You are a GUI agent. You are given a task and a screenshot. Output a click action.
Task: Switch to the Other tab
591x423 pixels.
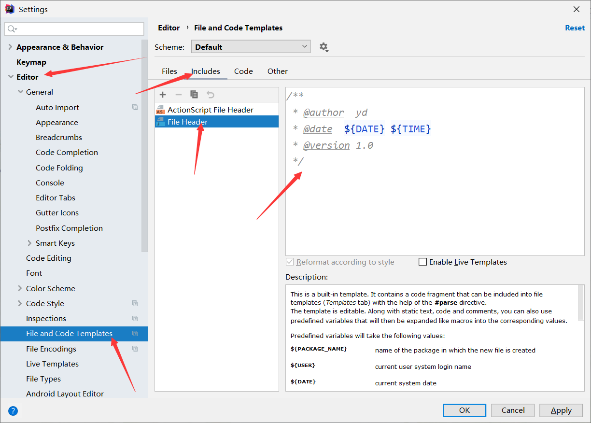pos(278,71)
